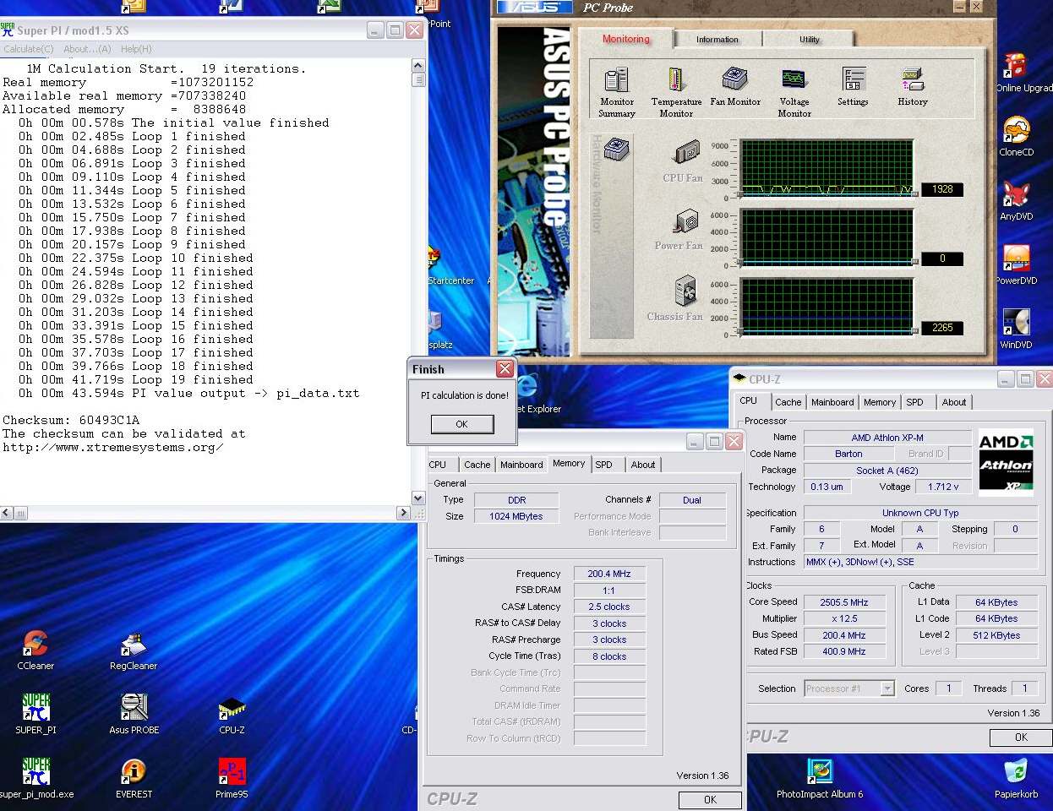Click the Super PI vertical scrollbar up arrow

tap(417, 66)
